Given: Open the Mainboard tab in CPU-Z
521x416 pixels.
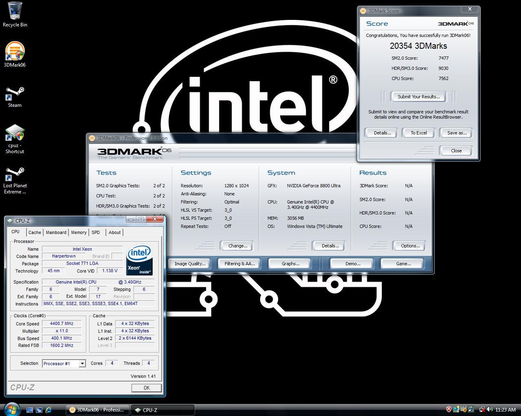Looking at the screenshot, I should (x=56, y=232).
